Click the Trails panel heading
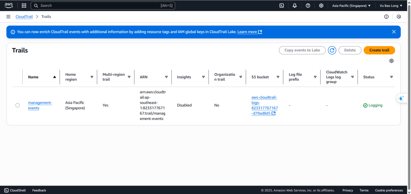This screenshot has width=411, height=194. (x=20, y=50)
